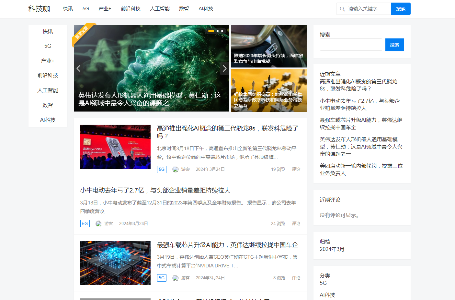
Task: Click 评论 link on 最强车载芯片 article
Action: coord(296,278)
